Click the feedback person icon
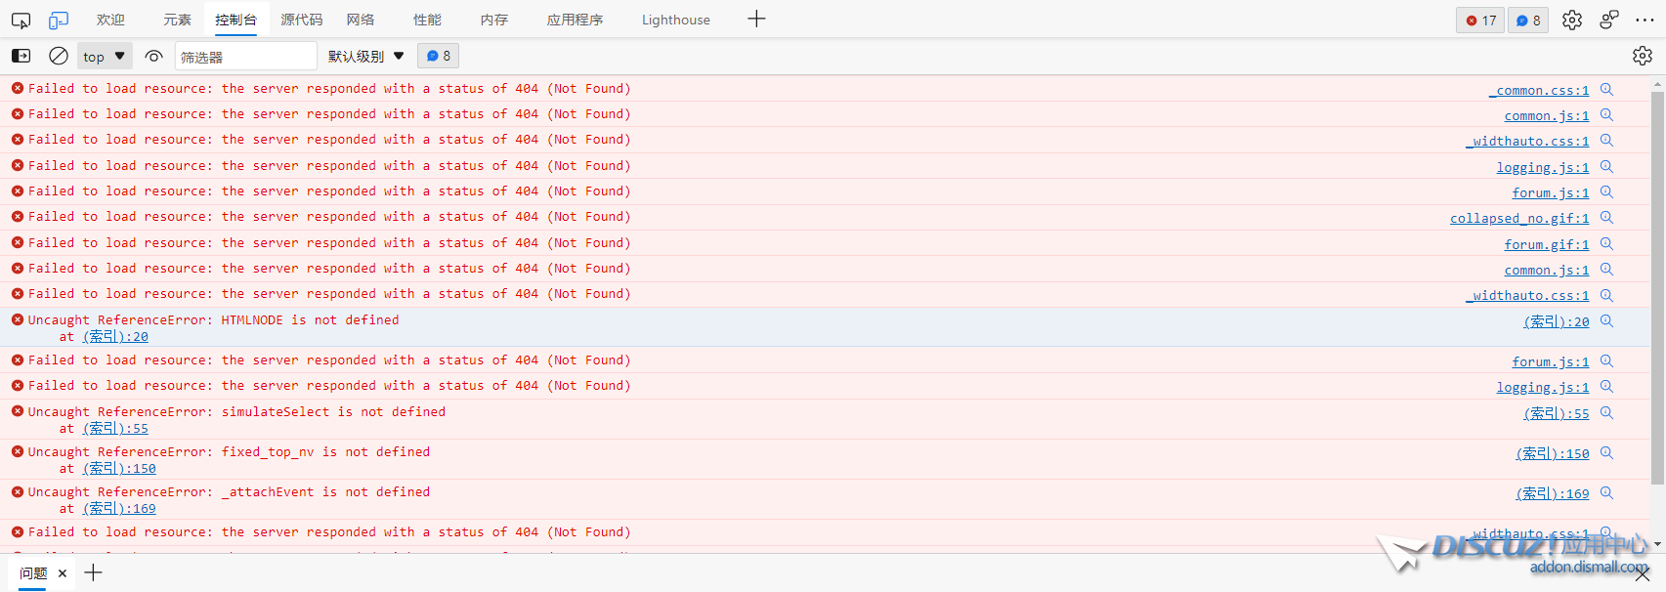 click(x=1608, y=20)
